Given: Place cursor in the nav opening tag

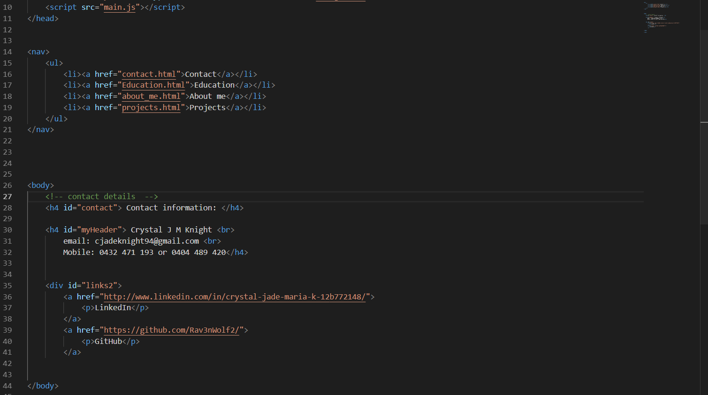Looking at the screenshot, I should coord(38,52).
